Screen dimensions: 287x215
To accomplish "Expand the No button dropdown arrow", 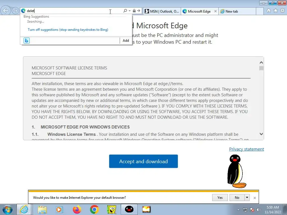I will pyautogui.click(x=247, y=197).
